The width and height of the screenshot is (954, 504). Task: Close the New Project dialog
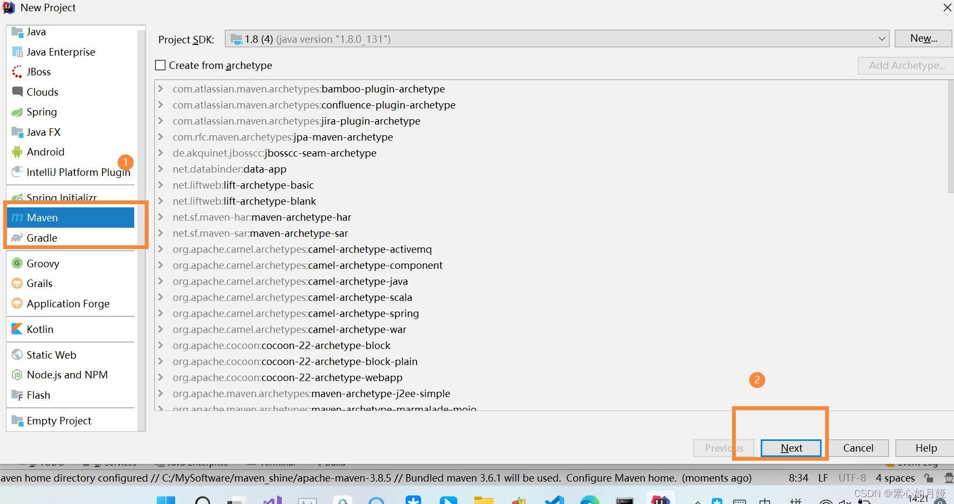(947, 7)
